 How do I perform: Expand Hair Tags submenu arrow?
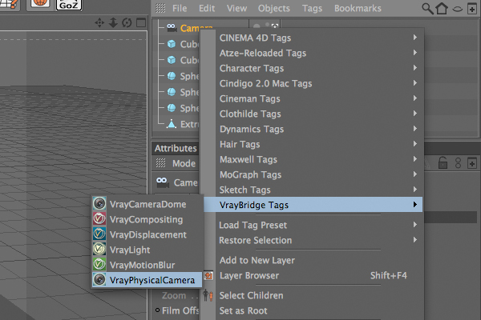point(414,144)
